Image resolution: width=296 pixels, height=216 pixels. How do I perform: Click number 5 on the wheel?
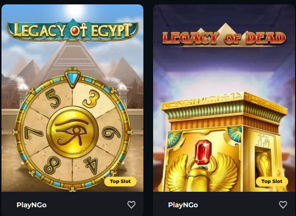[53, 99]
